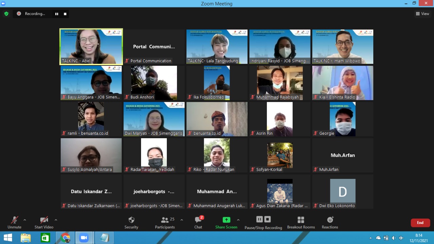This screenshot has height=244, width=434.
Task: Click the red Recording indicator dot
Action: tap(19, 14)
